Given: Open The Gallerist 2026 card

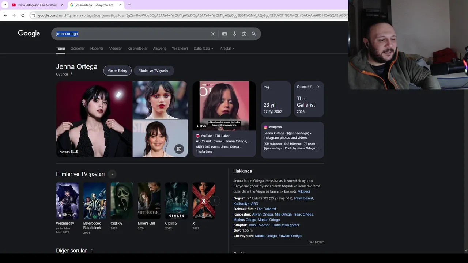Looking at the screenshot, I should click(309, 99).
